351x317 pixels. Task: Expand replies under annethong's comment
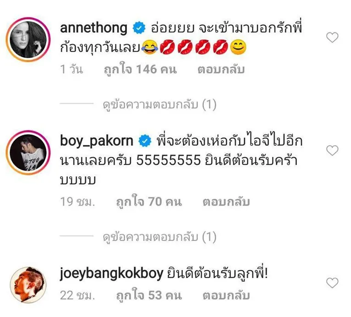(x=159, y=104)
